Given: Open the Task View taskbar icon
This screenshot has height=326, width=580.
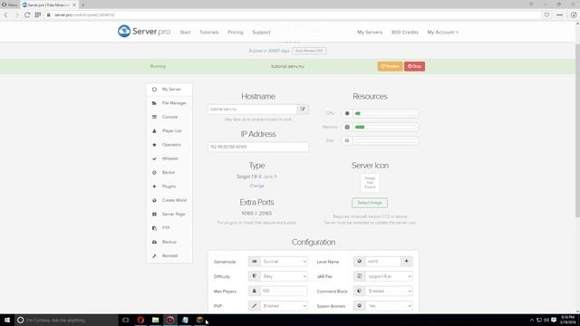Looking at the screenshot, I should pyautogui.click(x=126, y=320).
